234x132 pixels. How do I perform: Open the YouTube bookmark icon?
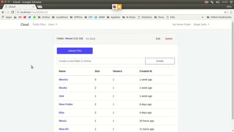tap(25, 17)
